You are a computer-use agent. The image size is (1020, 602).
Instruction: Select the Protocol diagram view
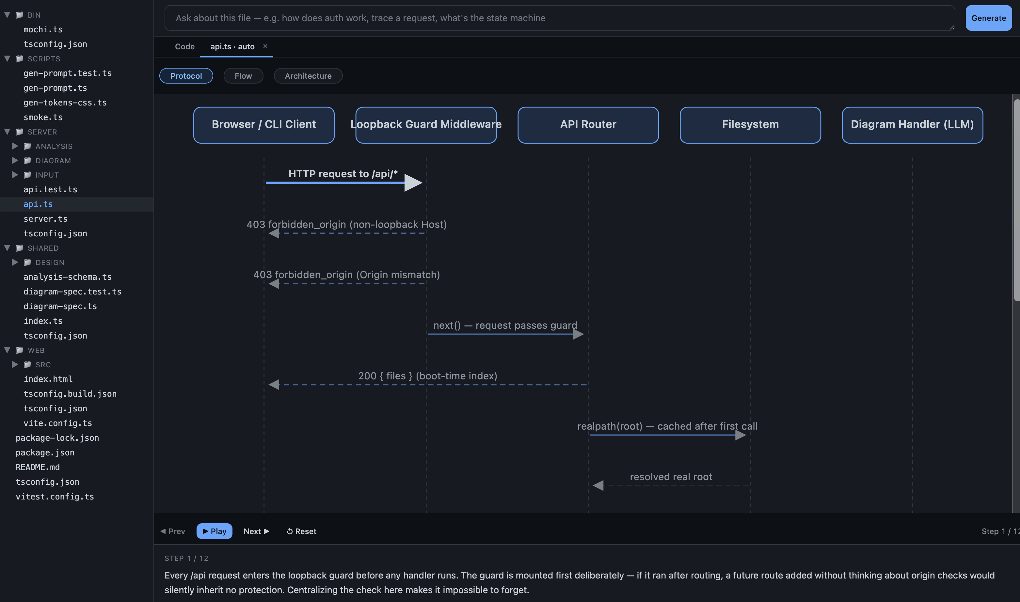click(186, 76)
